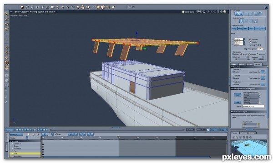Select the arrow selection tool in left toolbar
Viewport: 273px width, 163px height.
(x=6, y=14)
